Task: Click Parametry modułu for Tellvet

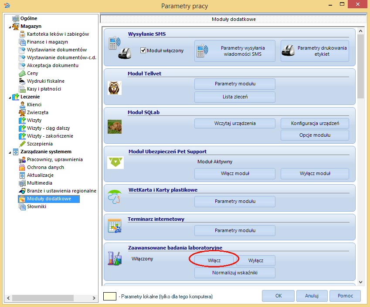Action: [x=235, y=84]
